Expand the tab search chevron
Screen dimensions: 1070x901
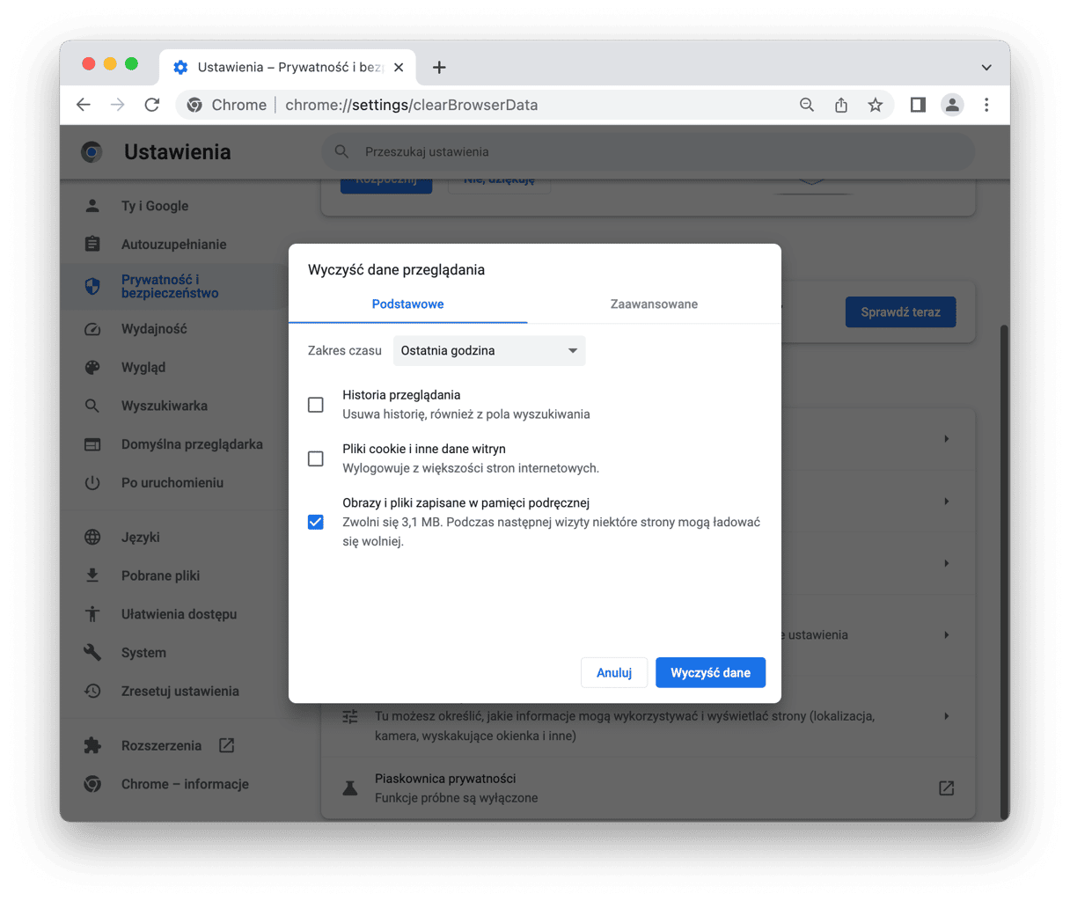tap(986, 68)
